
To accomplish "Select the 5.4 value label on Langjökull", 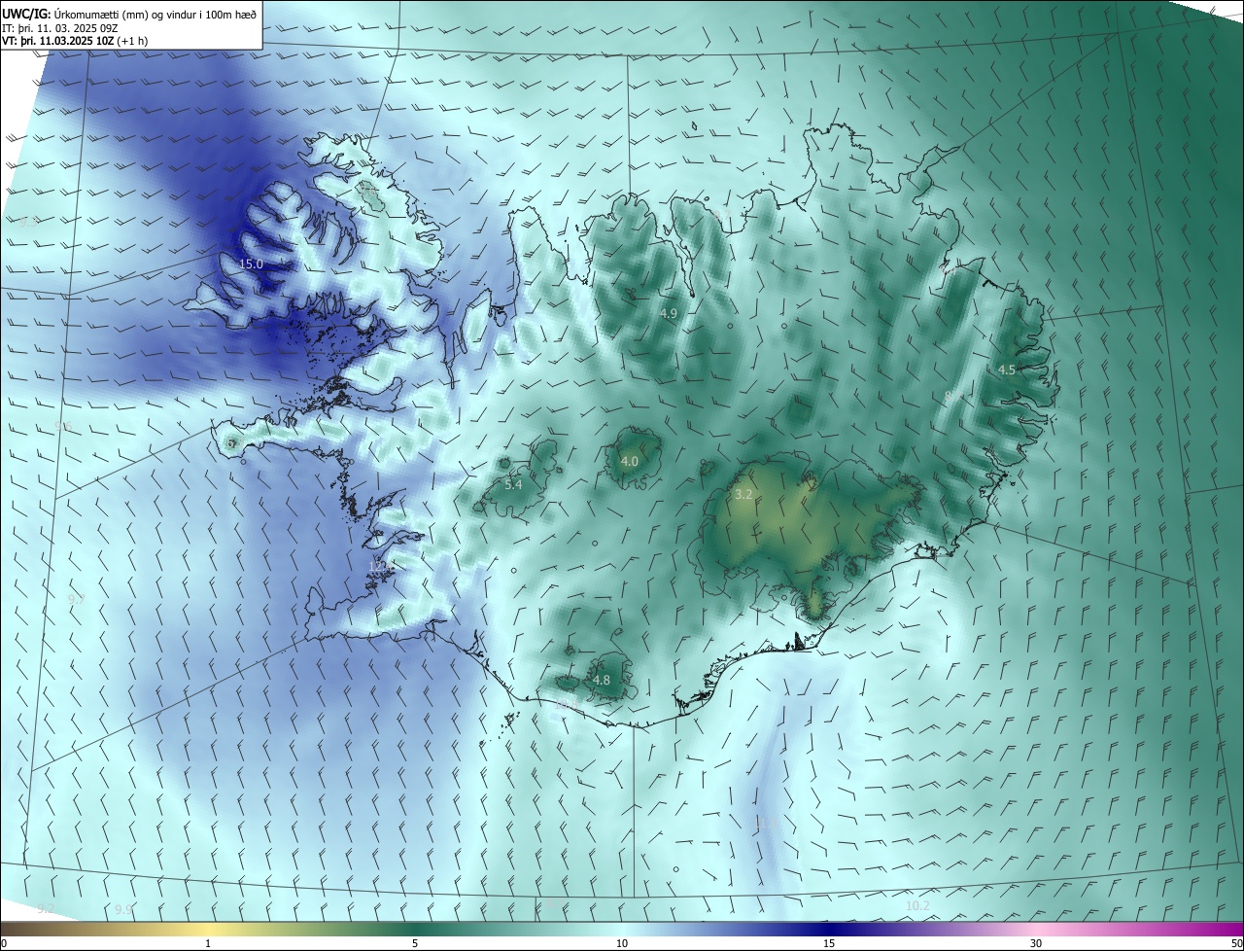I will [x=513, y=484].
